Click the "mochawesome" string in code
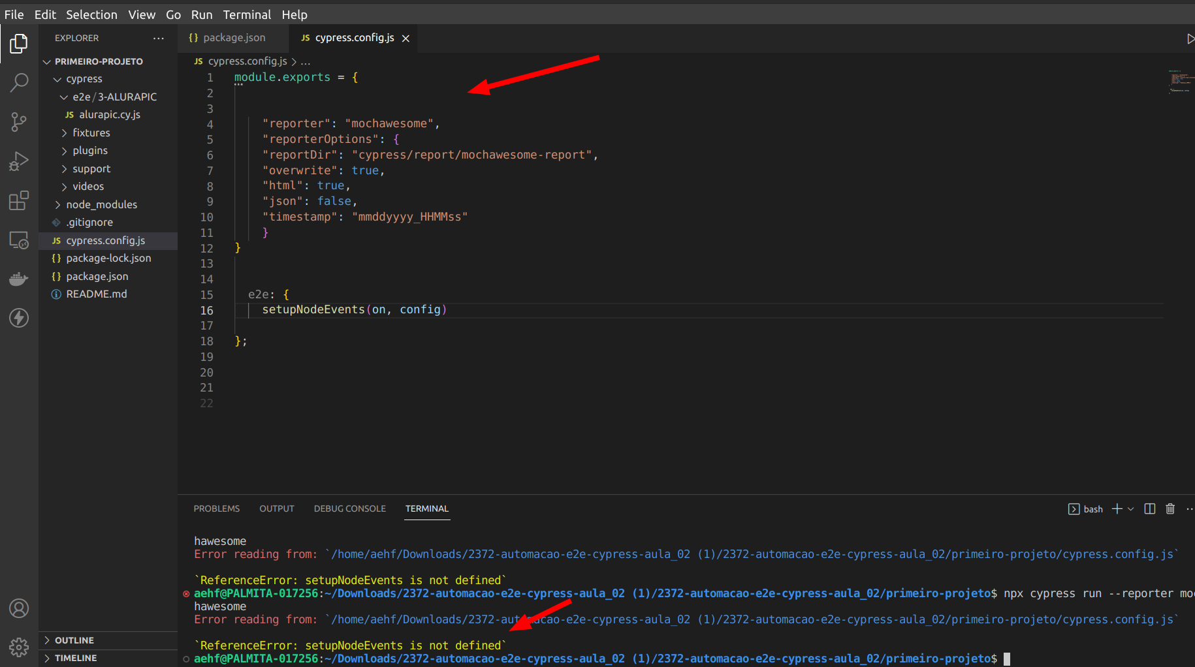The width and height of the screenshot is (1195, 667). coord(390,124)
